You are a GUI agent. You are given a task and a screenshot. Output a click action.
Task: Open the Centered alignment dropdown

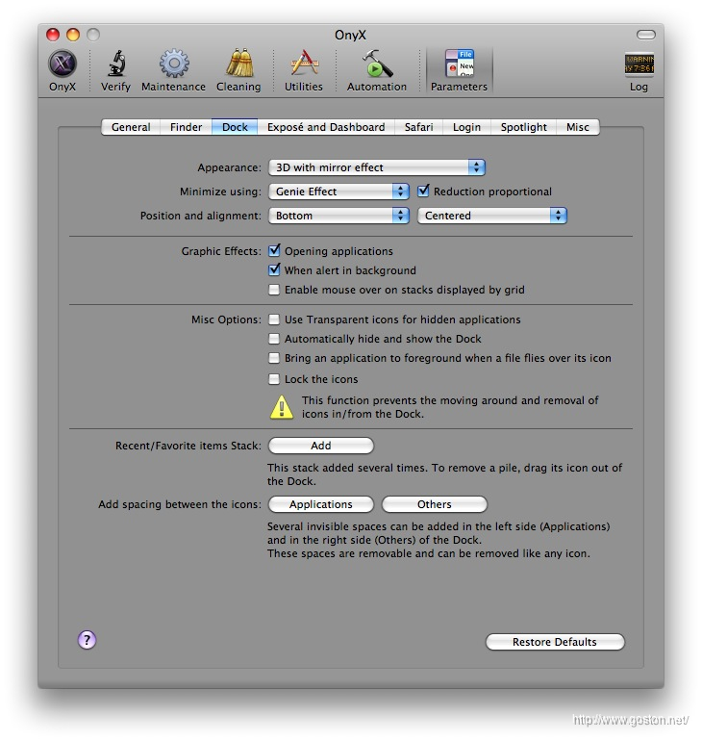492,216
